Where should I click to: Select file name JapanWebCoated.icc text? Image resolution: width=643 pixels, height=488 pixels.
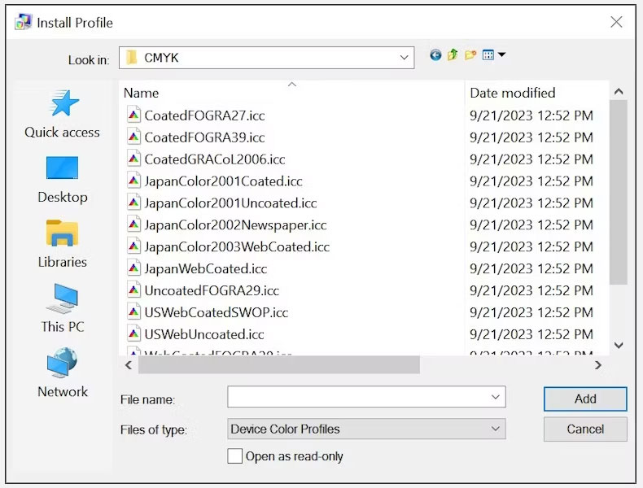pos(206,268)
